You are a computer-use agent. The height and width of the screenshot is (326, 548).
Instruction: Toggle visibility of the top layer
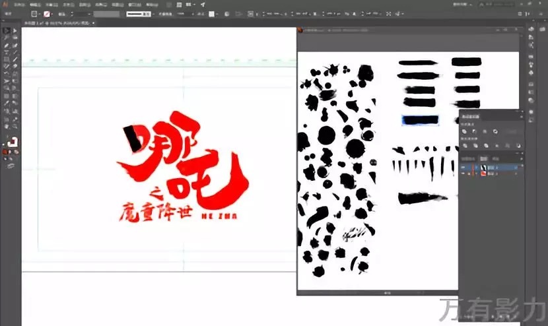click(x=463, y=168)
